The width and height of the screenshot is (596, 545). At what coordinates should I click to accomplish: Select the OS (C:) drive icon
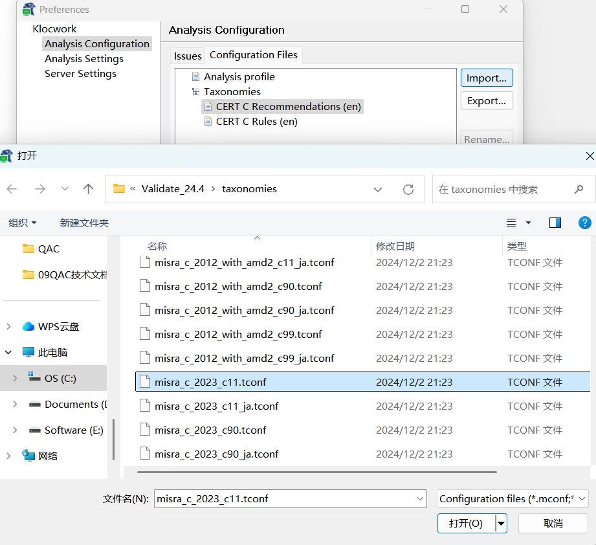(34, 377)
